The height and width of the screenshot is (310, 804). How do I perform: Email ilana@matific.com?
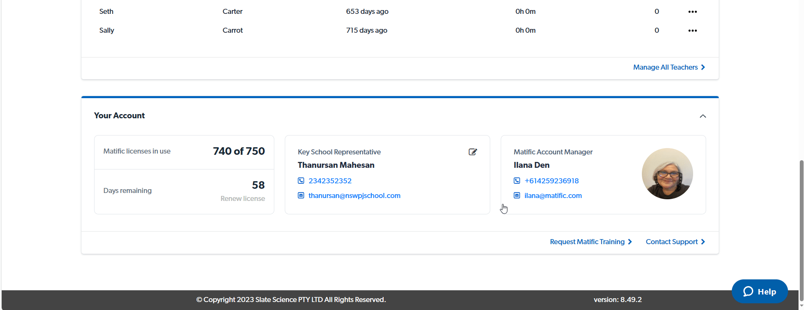click(x=553, y=195)
